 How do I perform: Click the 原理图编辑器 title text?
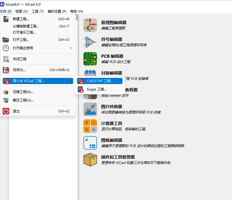114,23
